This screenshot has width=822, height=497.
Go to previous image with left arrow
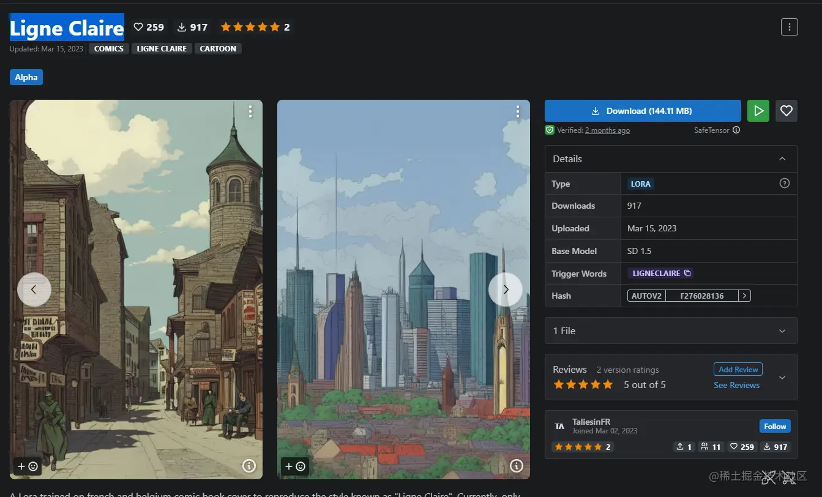coord(34,290)
